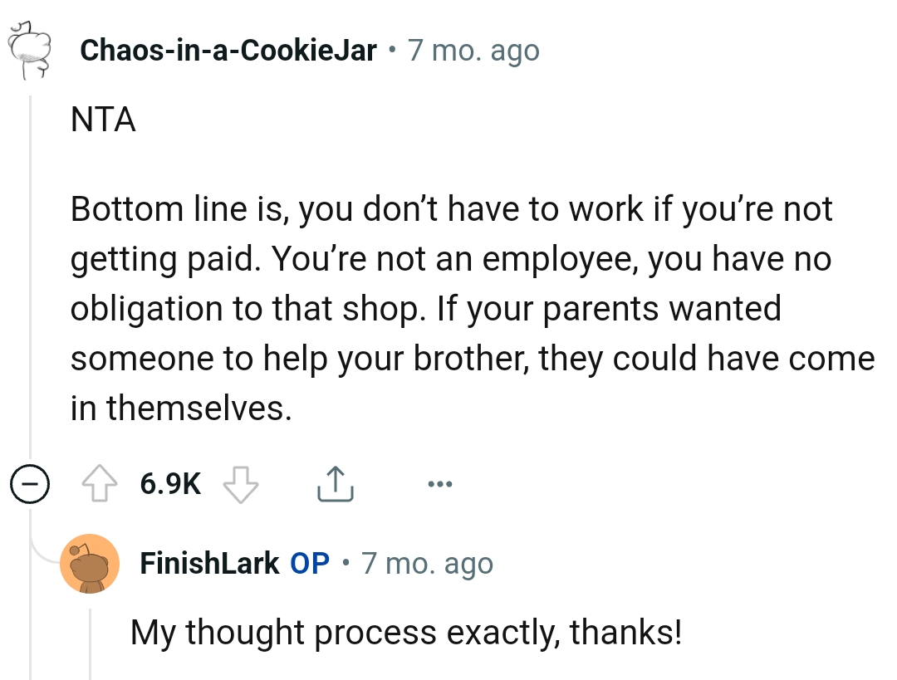Collapse thread via the main vertical line
Image resolution: width=897 pixels, height=680 pixels.
(x=31, y=274)
